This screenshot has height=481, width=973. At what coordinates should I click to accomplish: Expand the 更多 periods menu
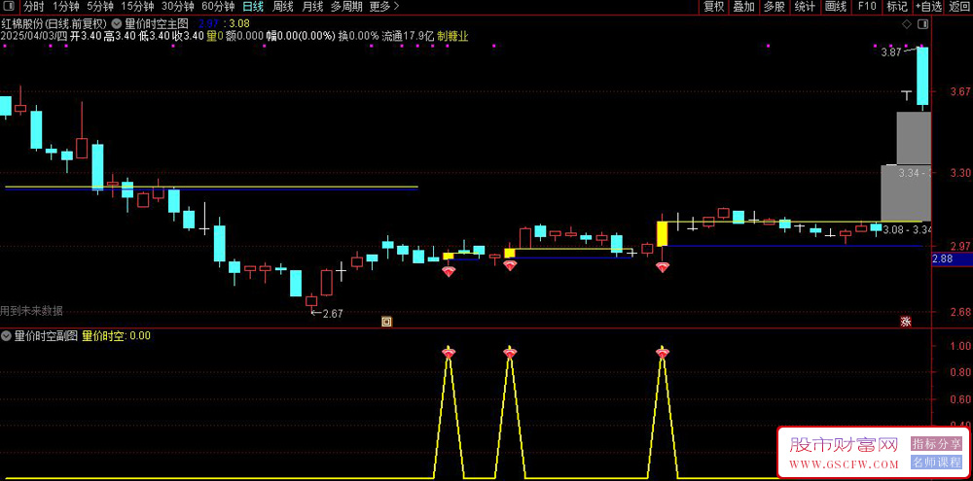point(383,7)
